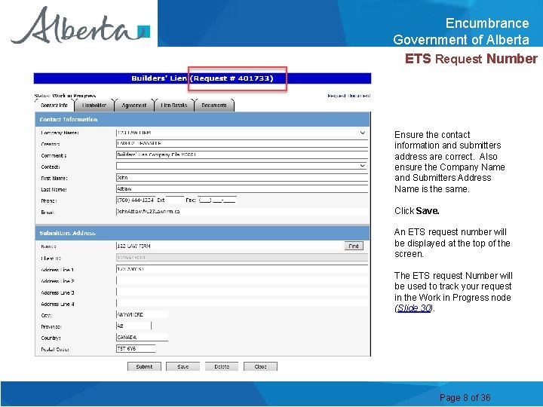Click the Last Name field
This screenshot has width=543, height=407.
[x=242, y=189]
